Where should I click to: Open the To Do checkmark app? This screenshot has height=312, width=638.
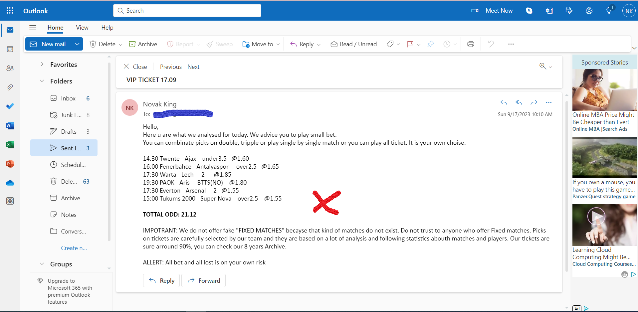point(10,106)
